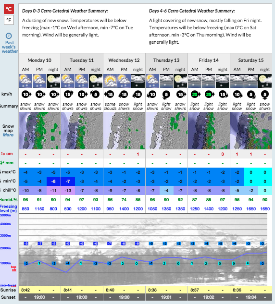This screenshot has height=304, width=275.
Task: Click the 'top lift' elevation label
Action: click(x=14, y=268)
